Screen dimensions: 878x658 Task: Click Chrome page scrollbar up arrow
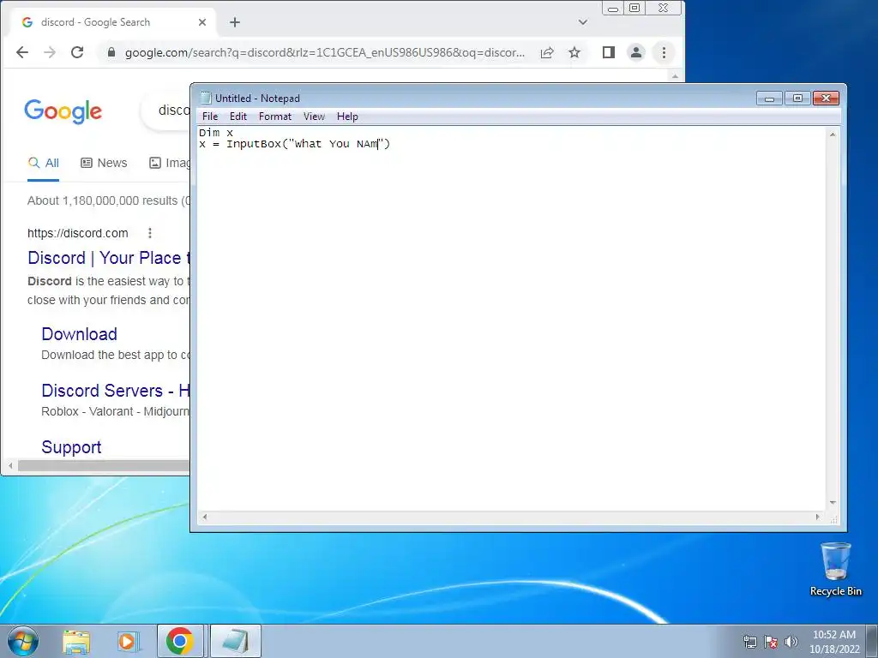pyautogui.click(x=676, y=76)
